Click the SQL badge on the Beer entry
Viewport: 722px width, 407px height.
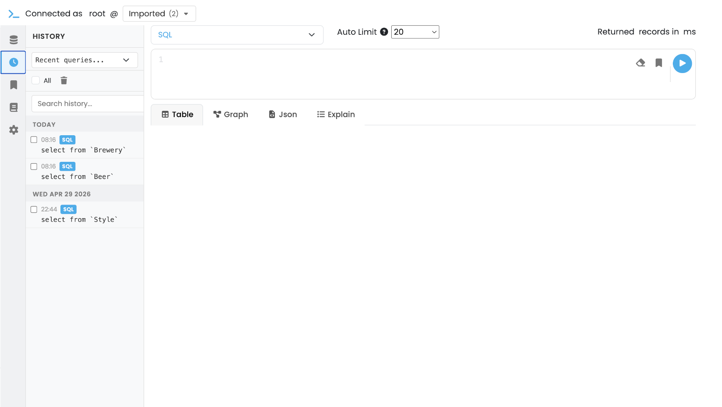point(67,166)
